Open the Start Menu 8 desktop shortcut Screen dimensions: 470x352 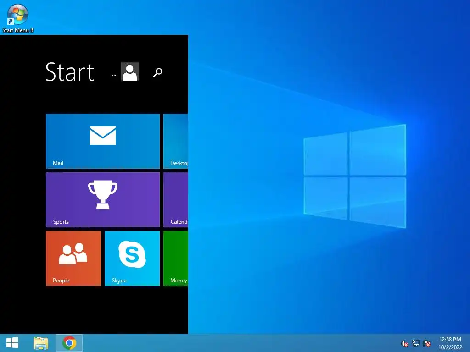[17, 18]
